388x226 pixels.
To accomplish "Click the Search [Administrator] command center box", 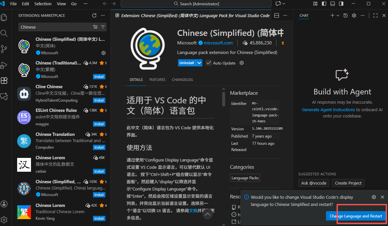I will pos(196,4).
